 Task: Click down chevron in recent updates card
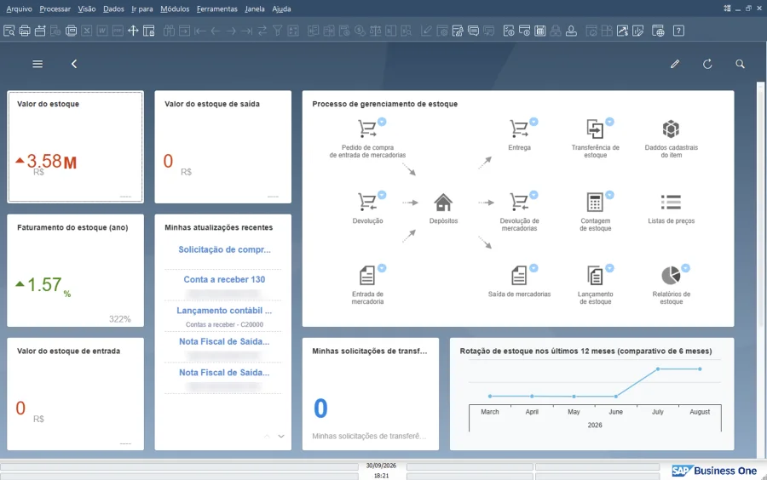click(x=281, y=436)
